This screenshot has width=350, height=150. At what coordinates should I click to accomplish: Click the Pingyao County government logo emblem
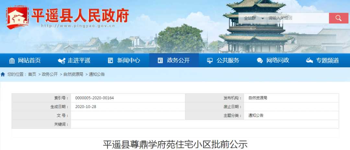coord(17,17)
